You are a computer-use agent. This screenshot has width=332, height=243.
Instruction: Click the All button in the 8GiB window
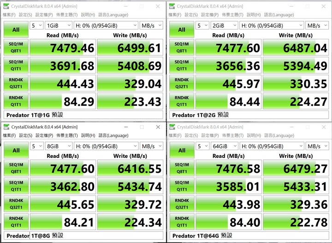point(16,150)
